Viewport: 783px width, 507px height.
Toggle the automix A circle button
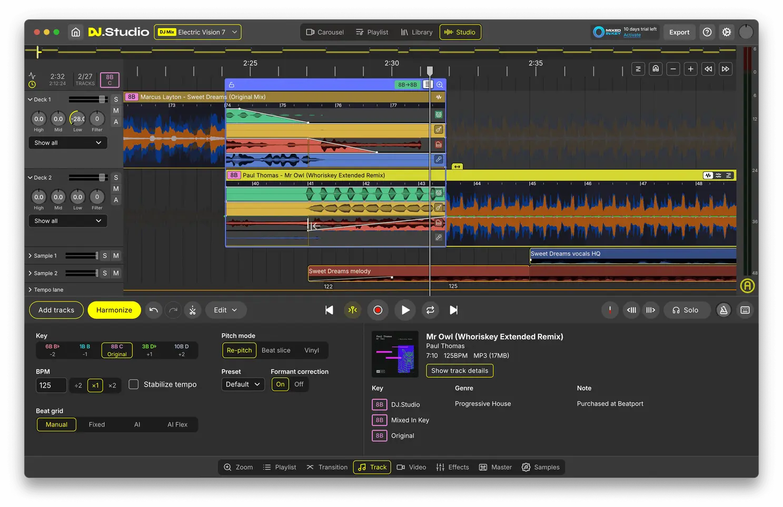747,286
